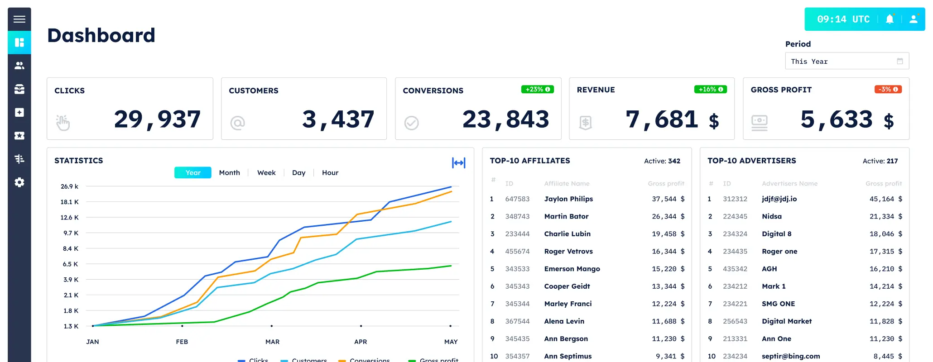Screen dimensions: 933x362
Task: Click the calendar icon in Period field
Action: tap(899, 61)
